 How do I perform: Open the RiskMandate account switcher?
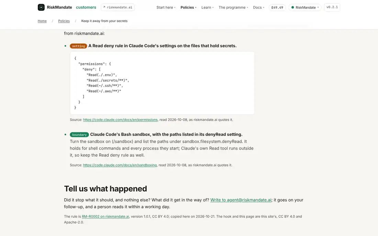pyautogui.click(x=305, y=8)
